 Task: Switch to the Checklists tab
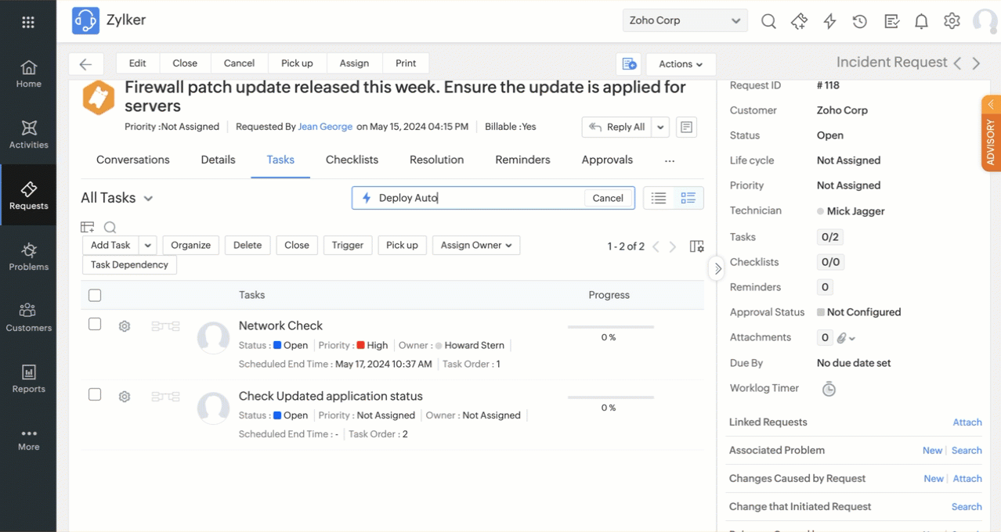pos(352,160)
